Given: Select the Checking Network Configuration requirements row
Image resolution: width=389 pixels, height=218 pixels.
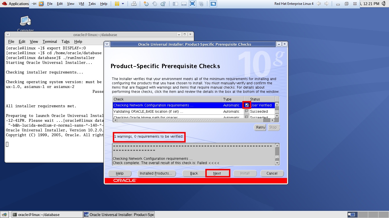Looking at the screenshot, I should point(194,105).
